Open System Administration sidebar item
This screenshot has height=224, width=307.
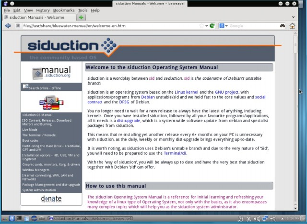click(x=39, y=190)
